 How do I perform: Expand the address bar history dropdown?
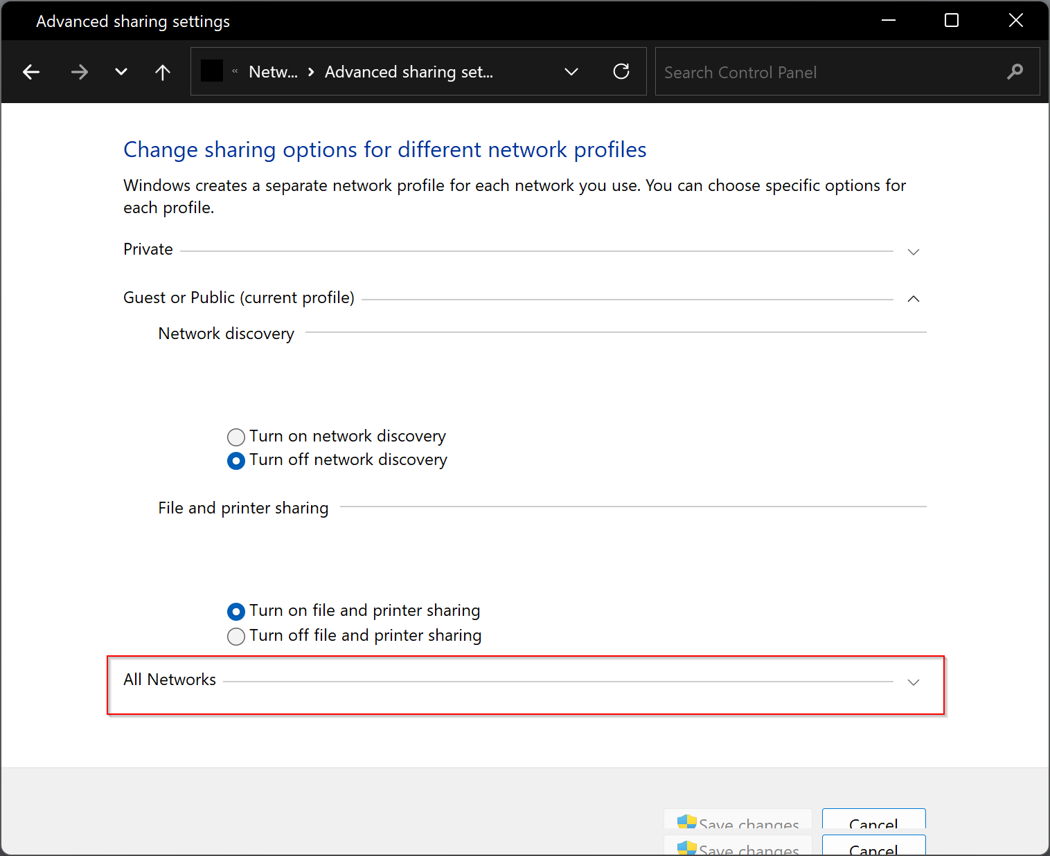tap(571, 72)
